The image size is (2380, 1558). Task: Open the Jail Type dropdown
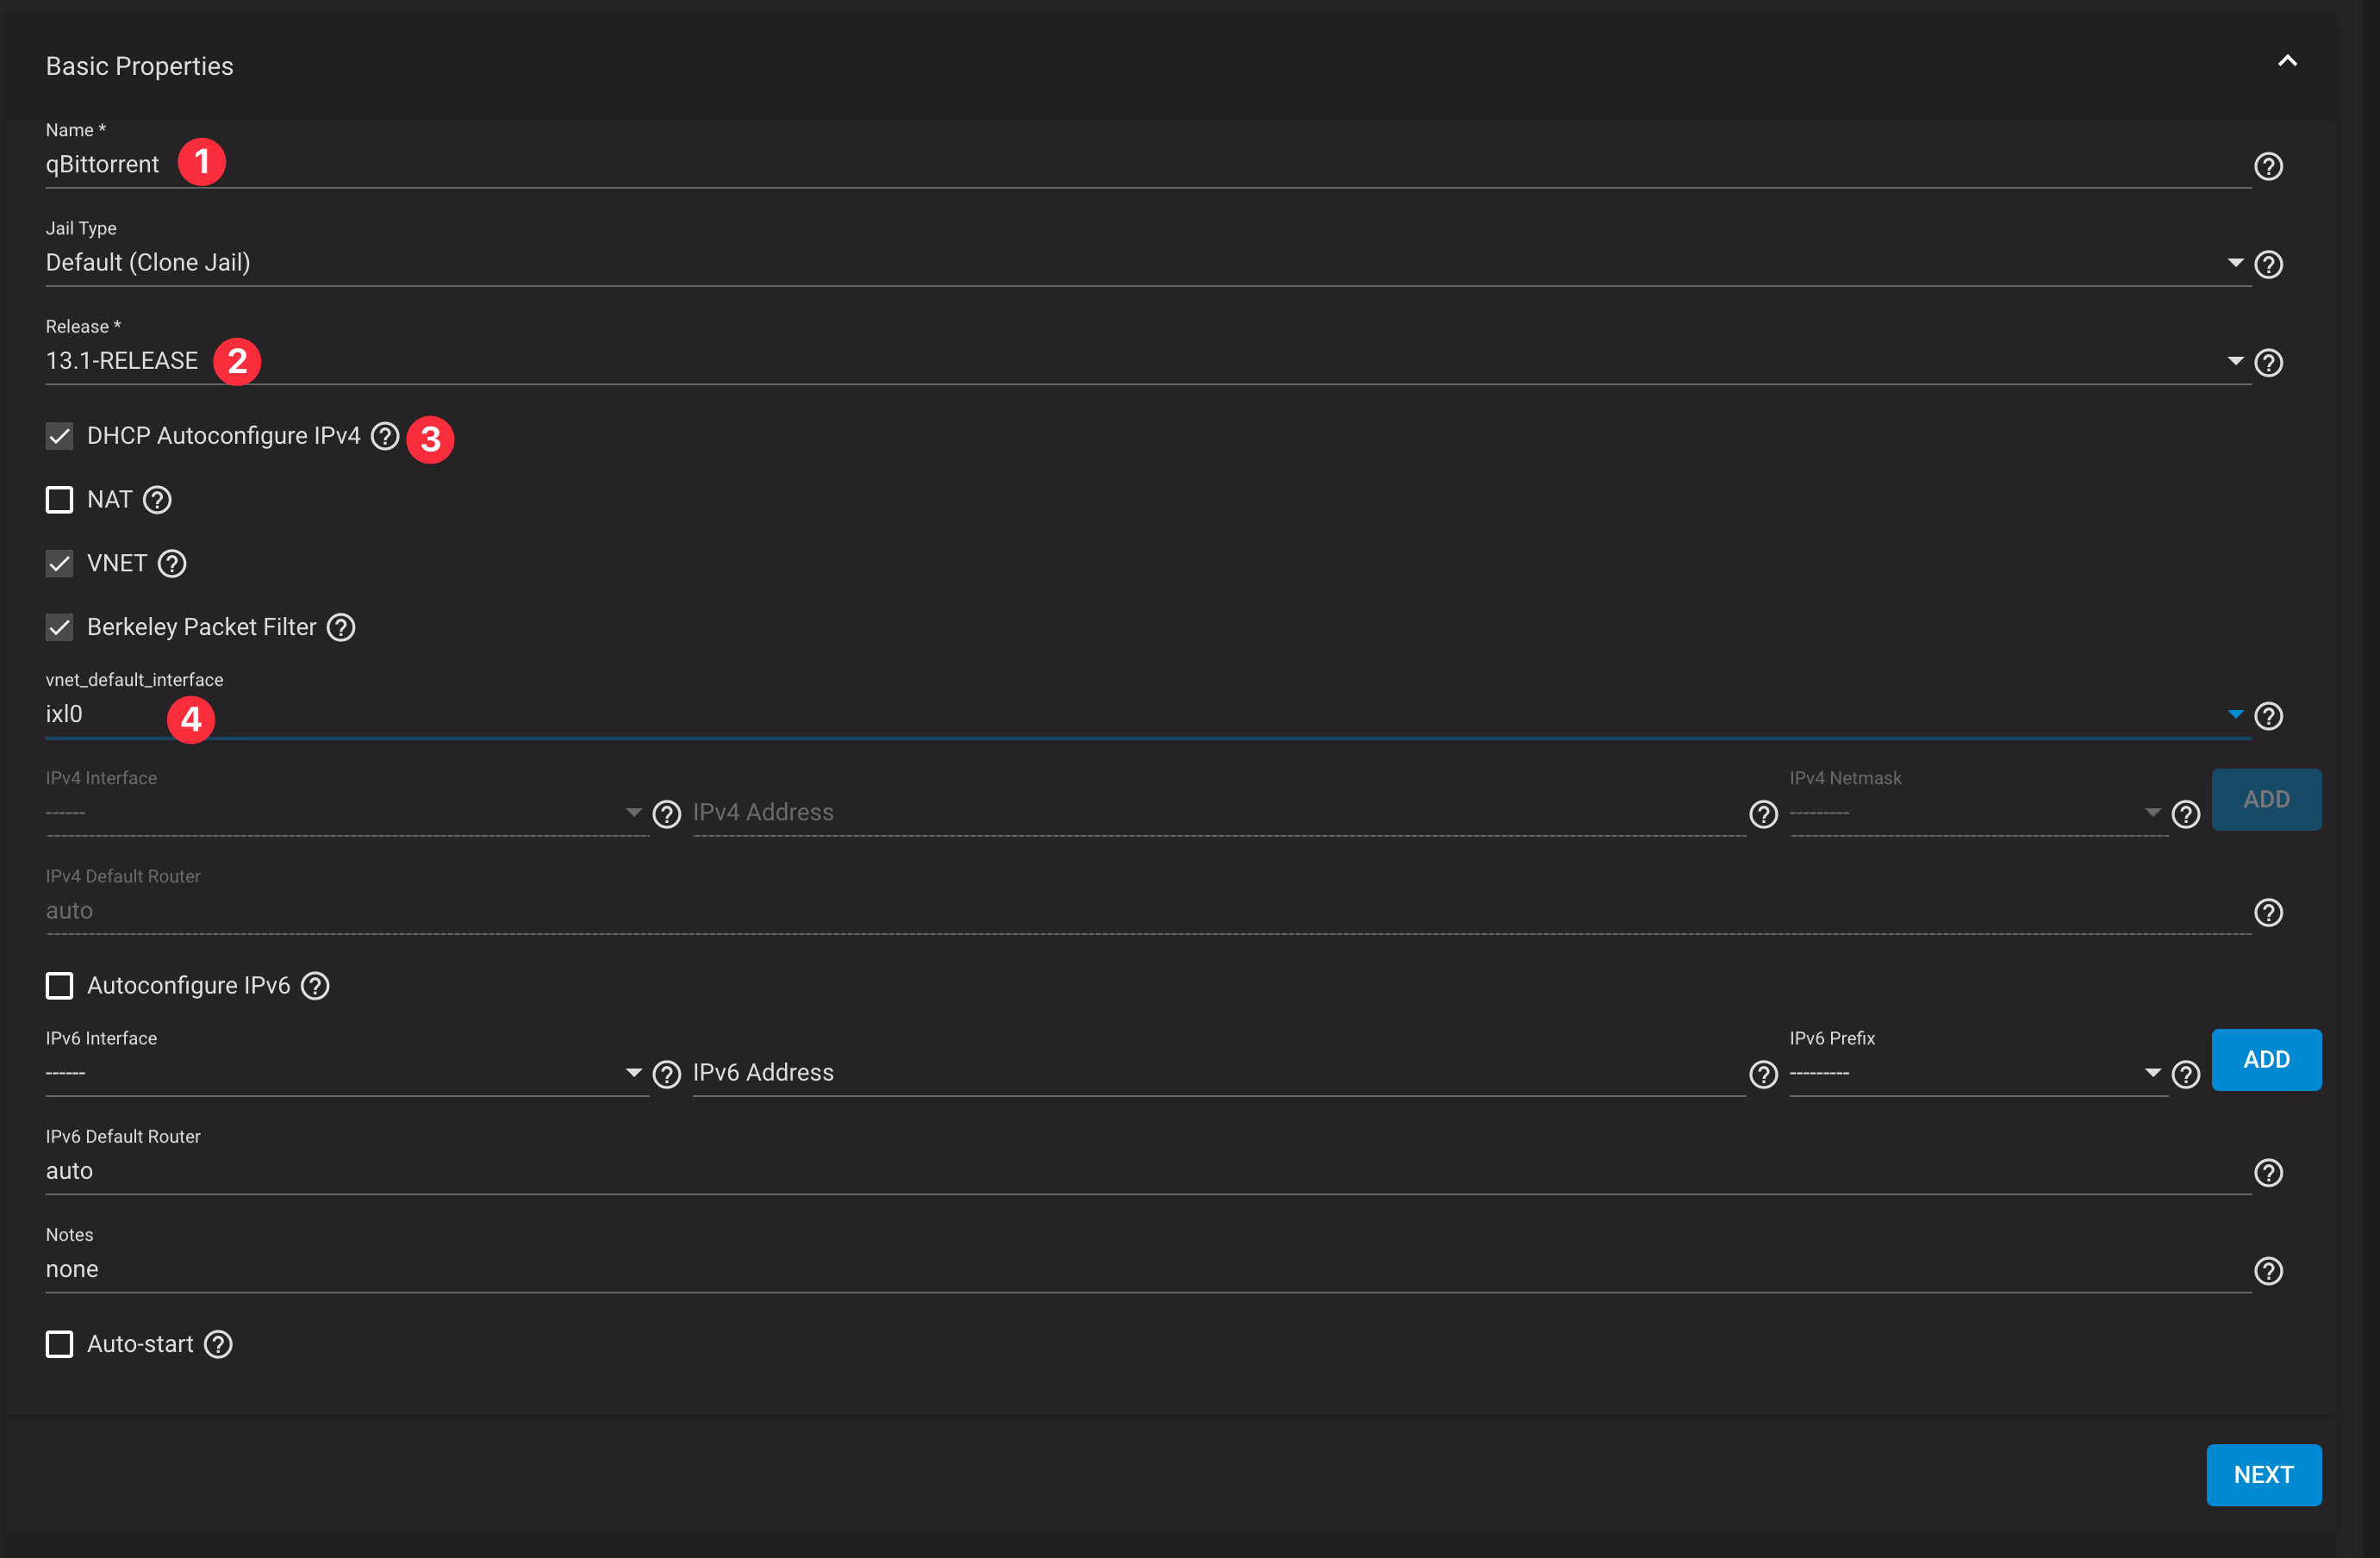point(1148,263)
